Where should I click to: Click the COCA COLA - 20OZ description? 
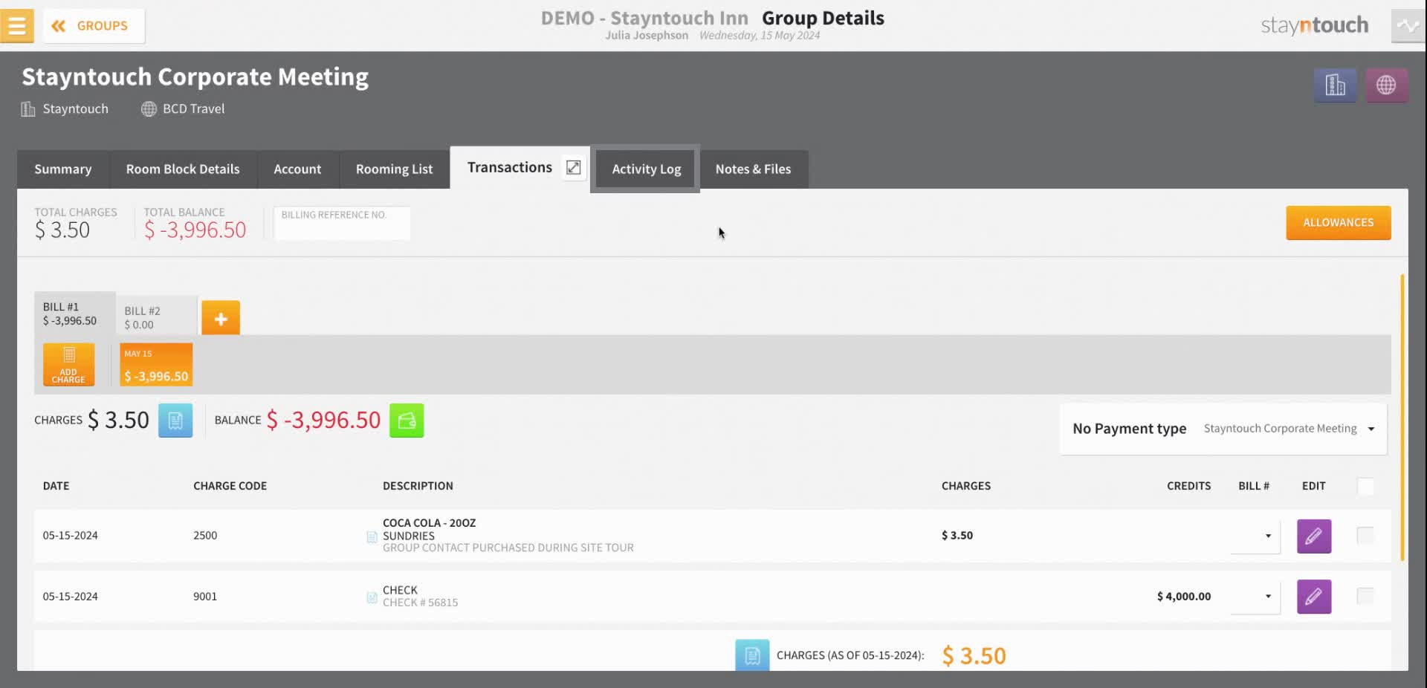(429, 523)
